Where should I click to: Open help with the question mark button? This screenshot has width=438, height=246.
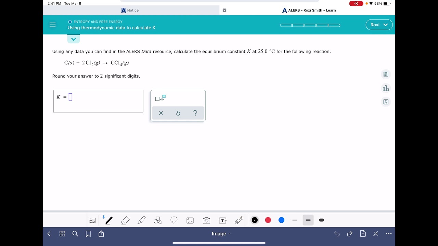(x=195, y=113)
